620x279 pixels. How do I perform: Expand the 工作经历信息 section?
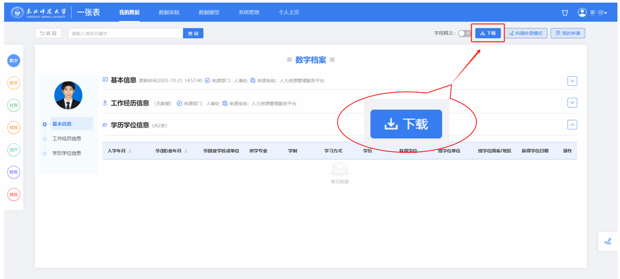tap(572, 102)
